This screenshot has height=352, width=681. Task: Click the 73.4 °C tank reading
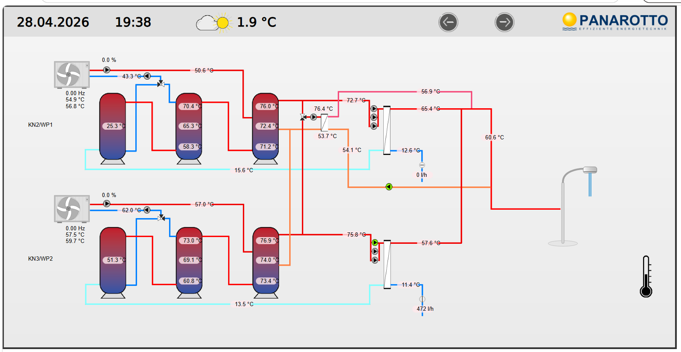pos(269,281)
